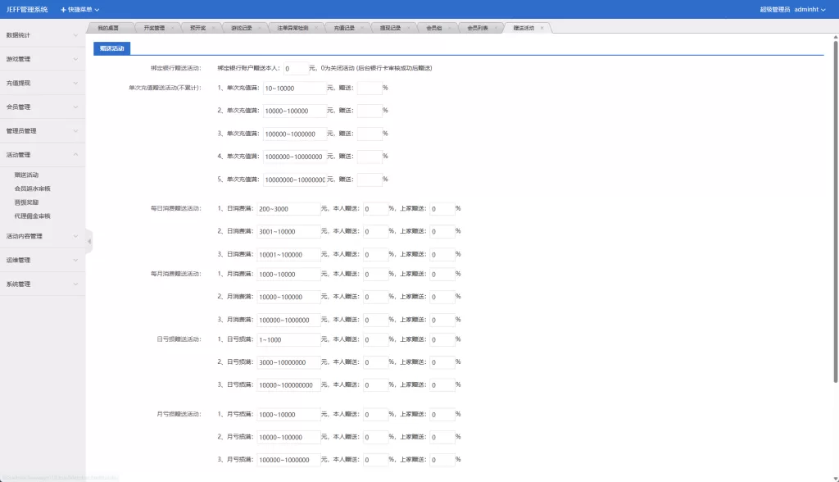Close the 赠送活动 tab with its x icon

click(542, 28)
